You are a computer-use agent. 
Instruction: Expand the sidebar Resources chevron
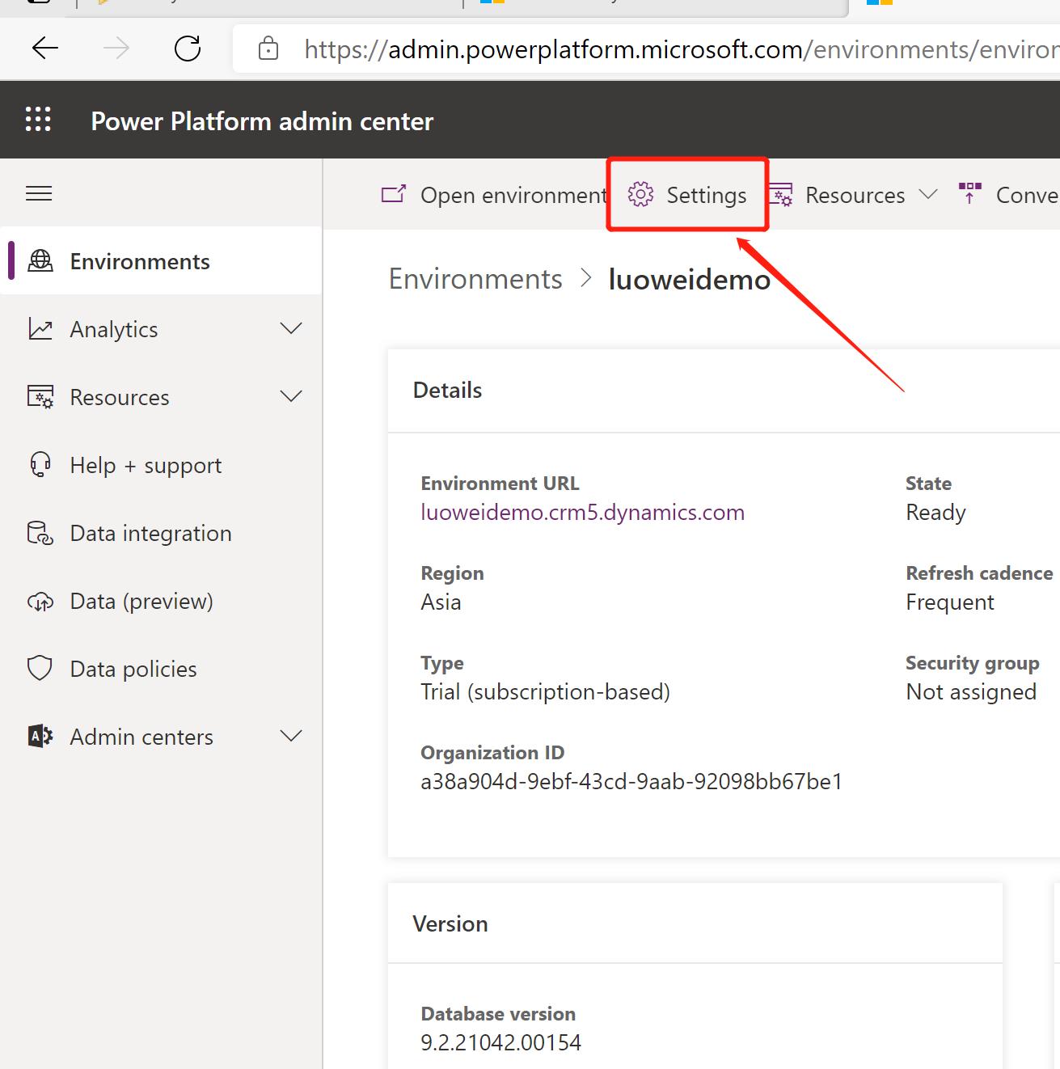[291, 396]
